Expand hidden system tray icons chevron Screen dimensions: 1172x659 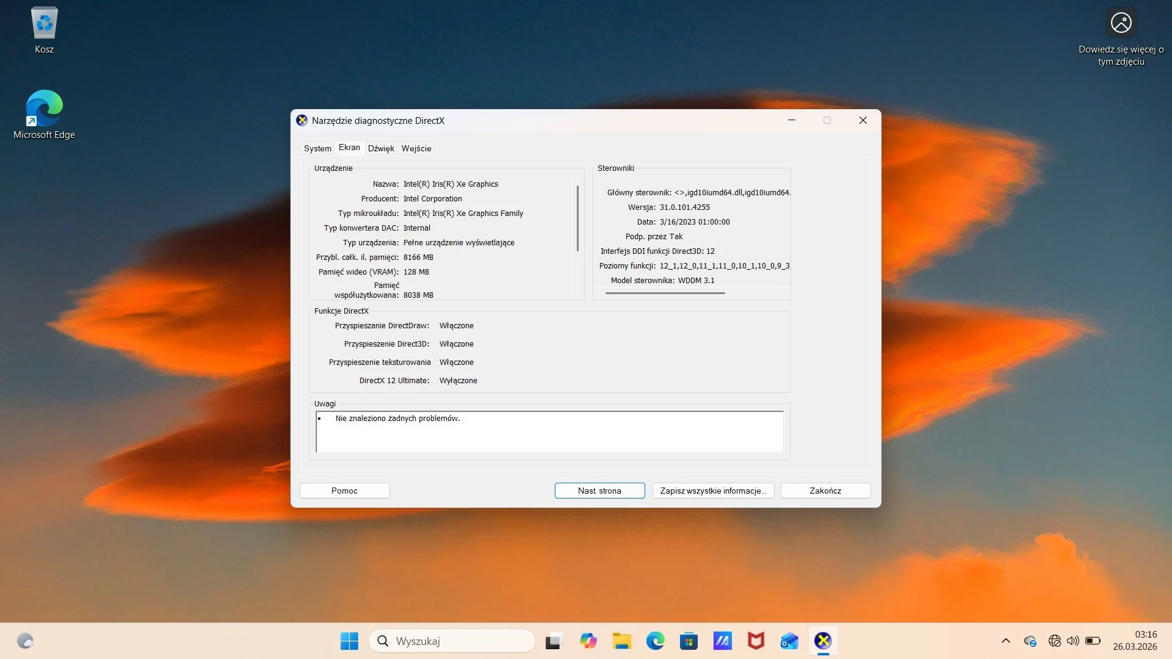coord(1006,641)
